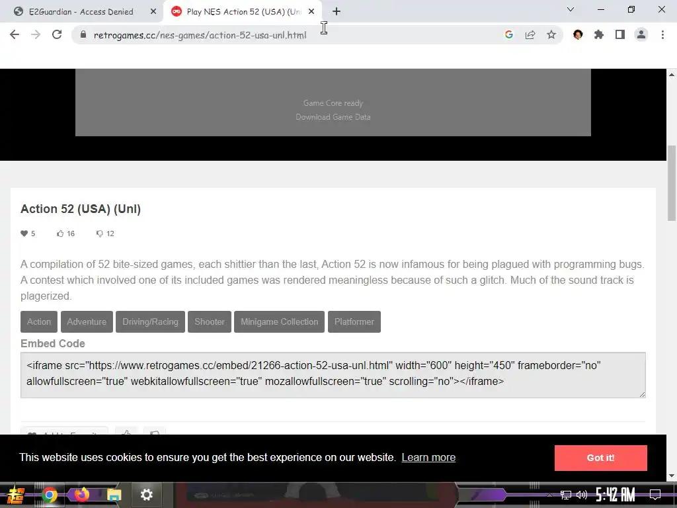Click inside the Embed Code textarea
The height and width of the screenshot is (508, 677).
point(333,375)
